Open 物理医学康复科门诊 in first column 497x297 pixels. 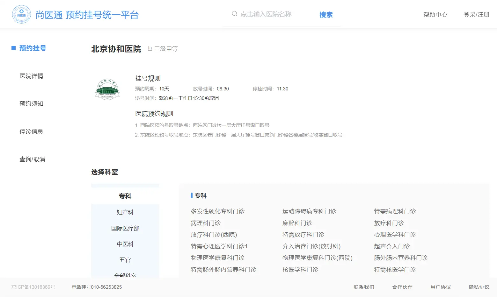pos(217,258)
